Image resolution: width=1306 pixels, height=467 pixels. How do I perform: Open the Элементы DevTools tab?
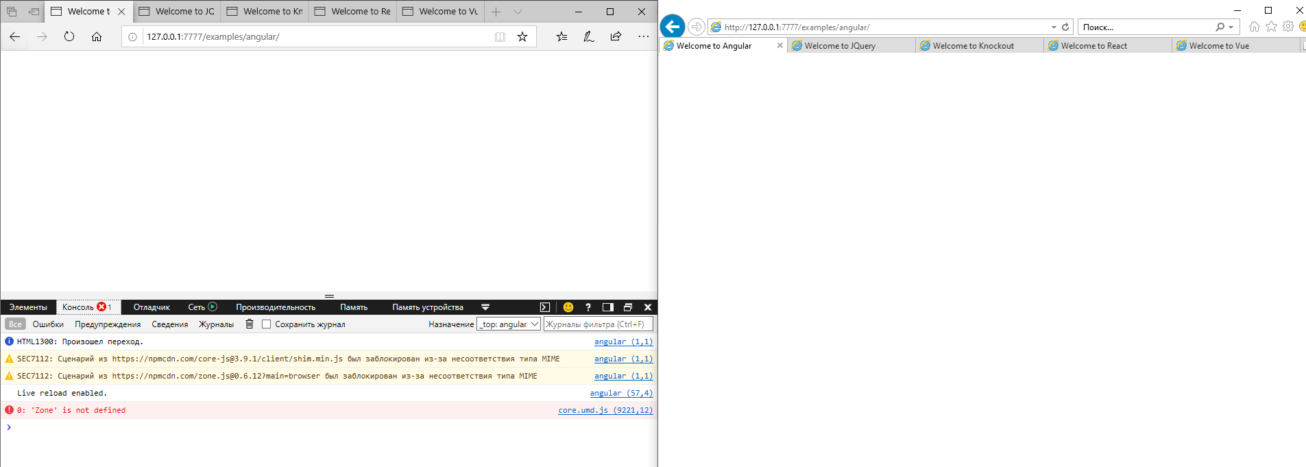click(x=28, y=307)
